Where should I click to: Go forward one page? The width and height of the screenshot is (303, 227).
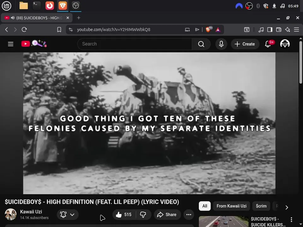[15, 30]
